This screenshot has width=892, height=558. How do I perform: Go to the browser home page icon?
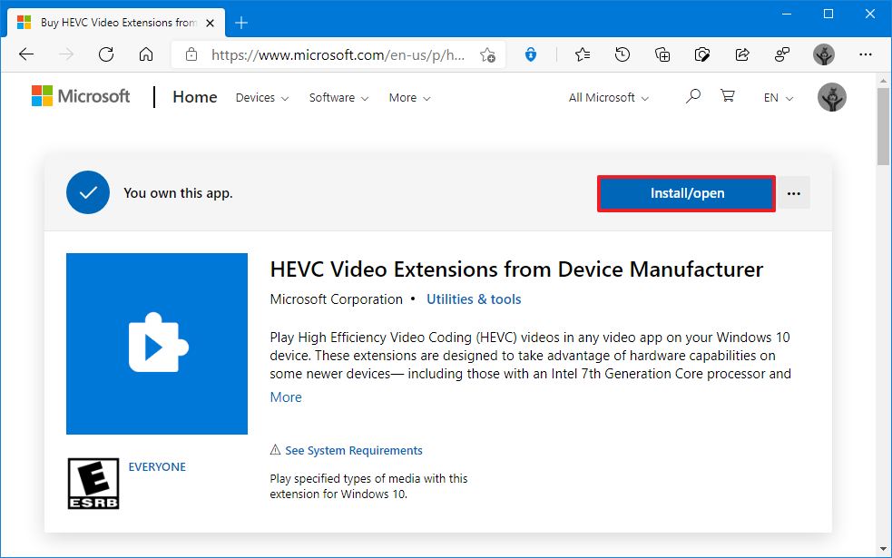click(145, 54)
